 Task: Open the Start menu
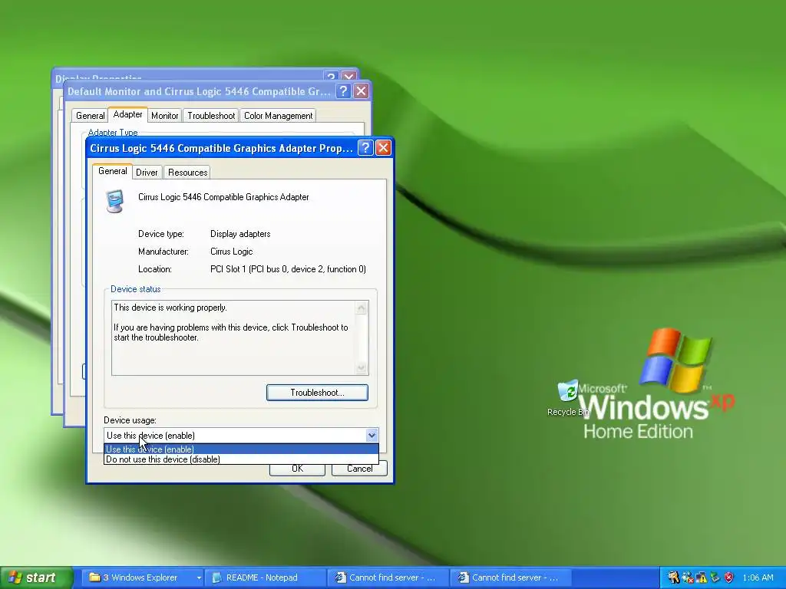(x=36, y=577)
